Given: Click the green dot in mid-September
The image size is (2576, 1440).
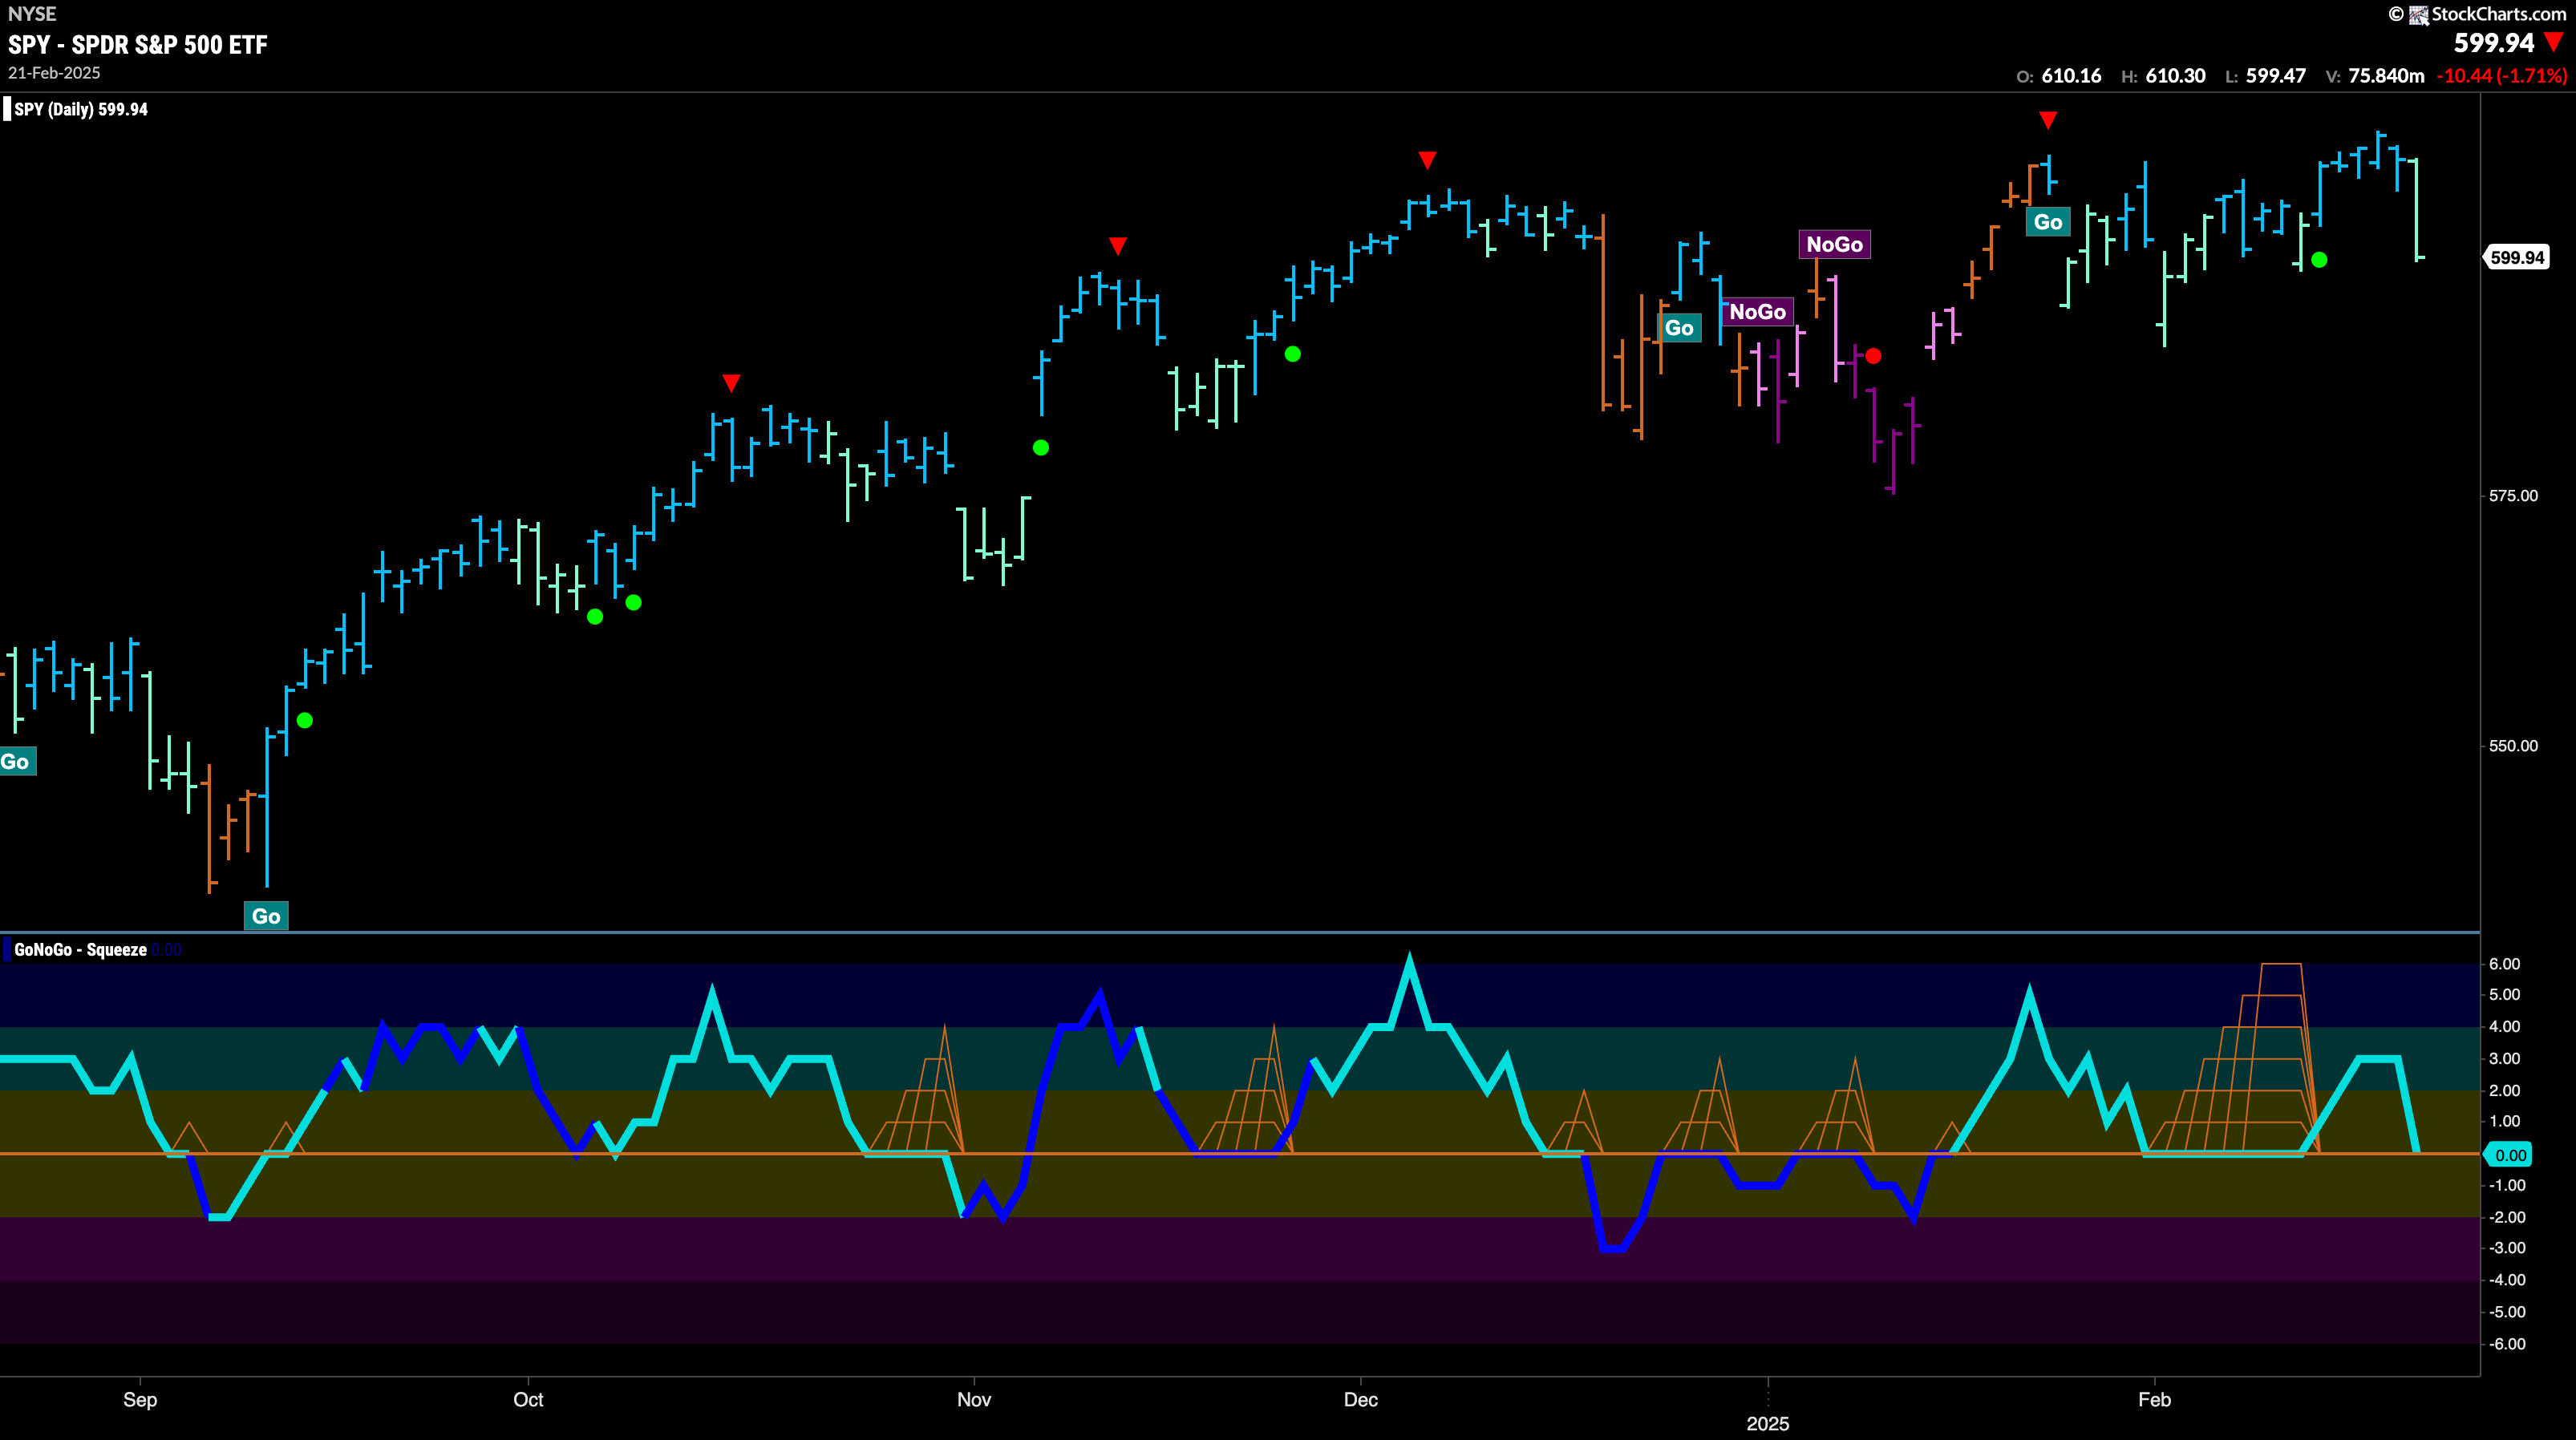Looking at the screenshot, I should [x=305, y=720].
